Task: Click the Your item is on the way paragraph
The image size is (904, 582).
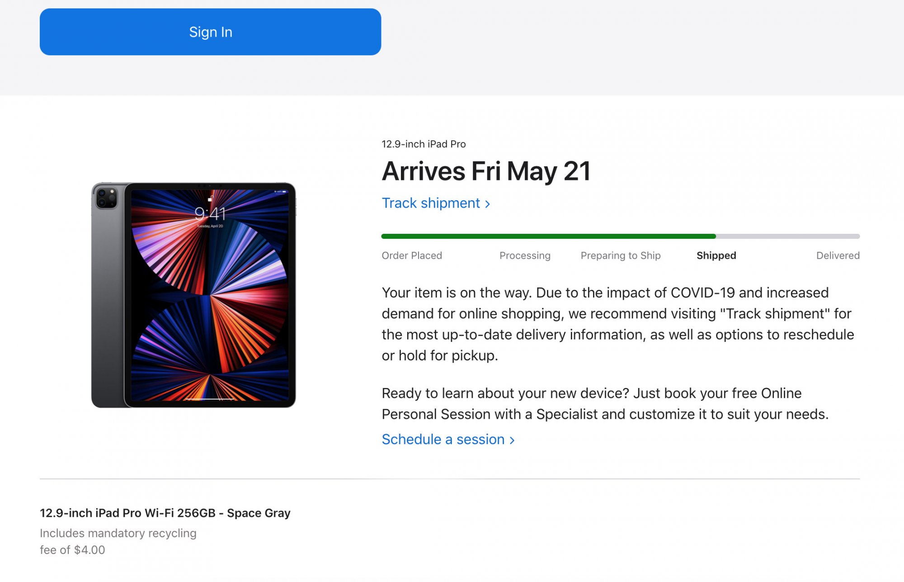Action: 618,324
